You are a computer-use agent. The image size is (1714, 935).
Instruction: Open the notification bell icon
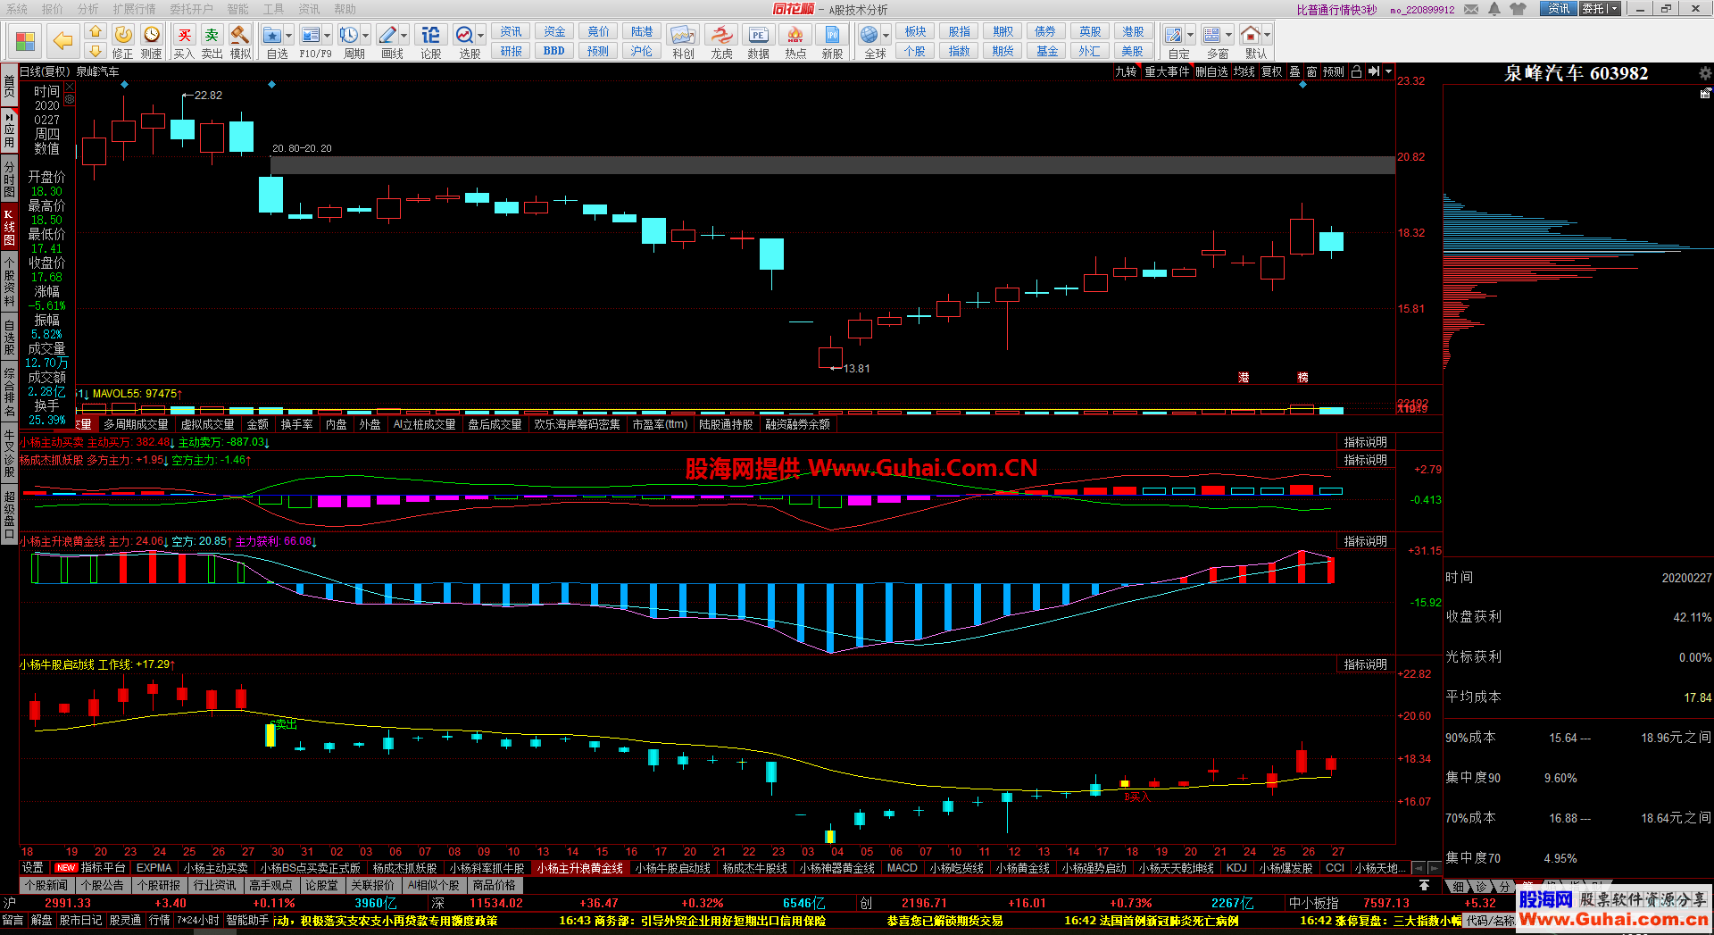click(1494, 9)
